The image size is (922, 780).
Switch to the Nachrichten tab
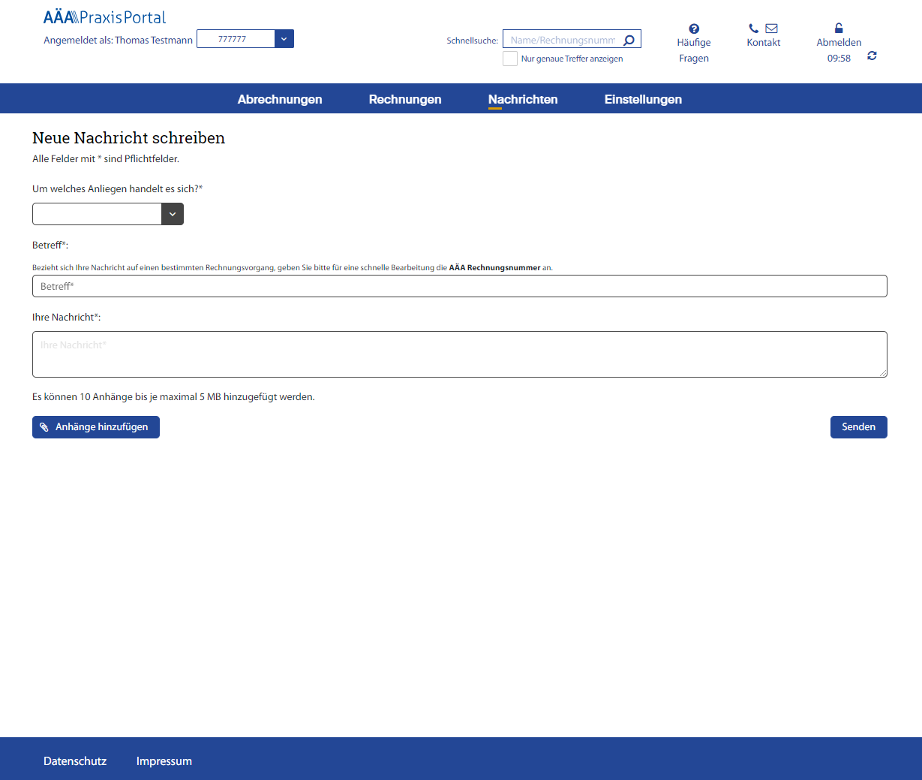tap(523, 99)
